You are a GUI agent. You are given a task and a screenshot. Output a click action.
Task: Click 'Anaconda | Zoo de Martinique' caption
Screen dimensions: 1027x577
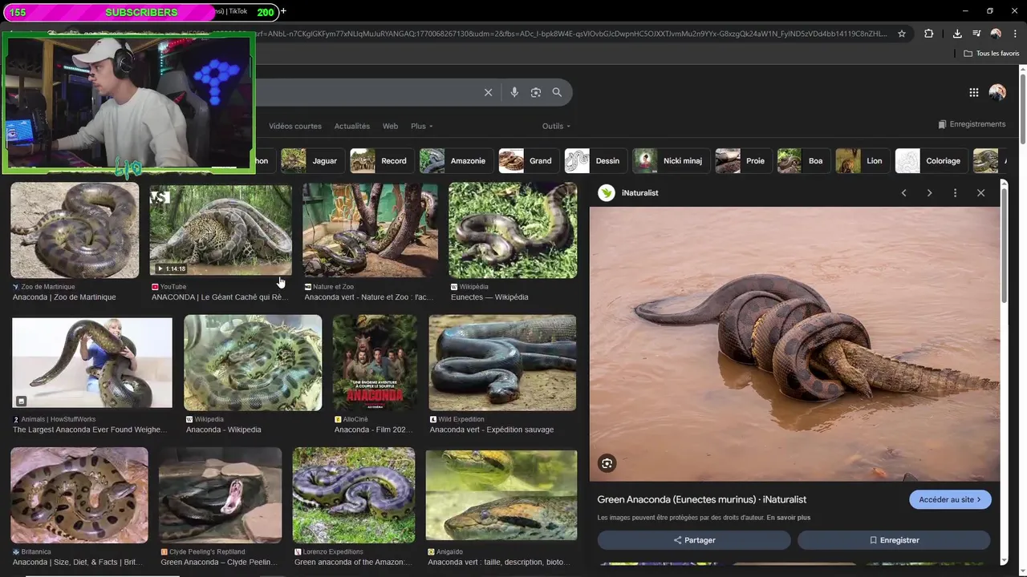tap(64, 297)
